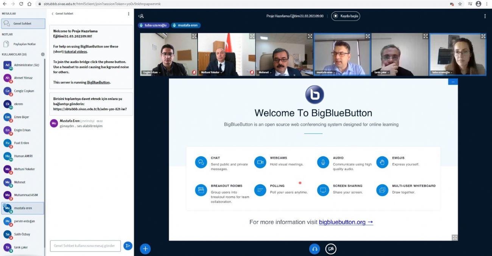
Task: Click the blue plus Actions button
Action: (x=145, y=249)
